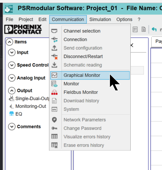Expand the Analog Input section
Image resolution: width=162 pixels, height=170 pixels.
pos(12,78)
